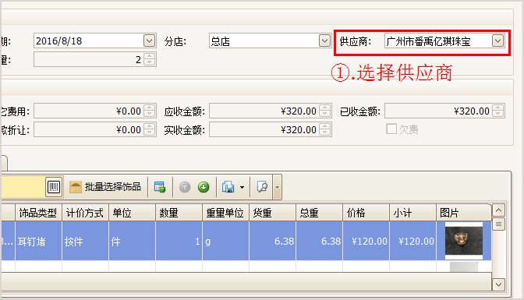Image resolution: width=524 pixels, height=300 pixels.
Task: Click the search document icon
Action: pyautogui.click(x=262, y=187)
